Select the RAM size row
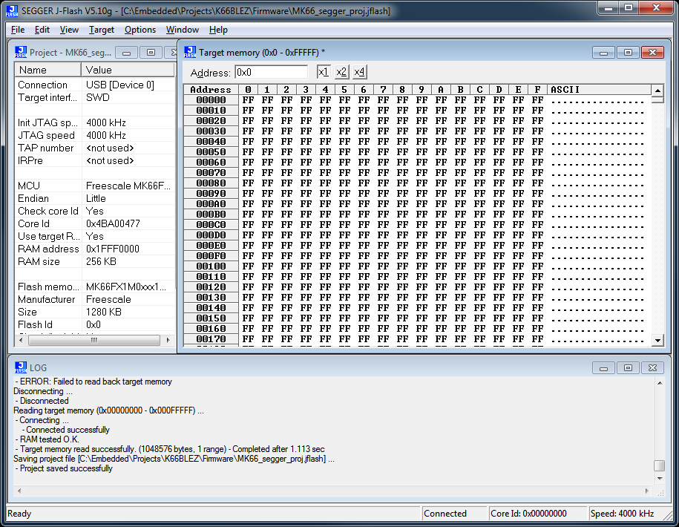 point(95,261)
